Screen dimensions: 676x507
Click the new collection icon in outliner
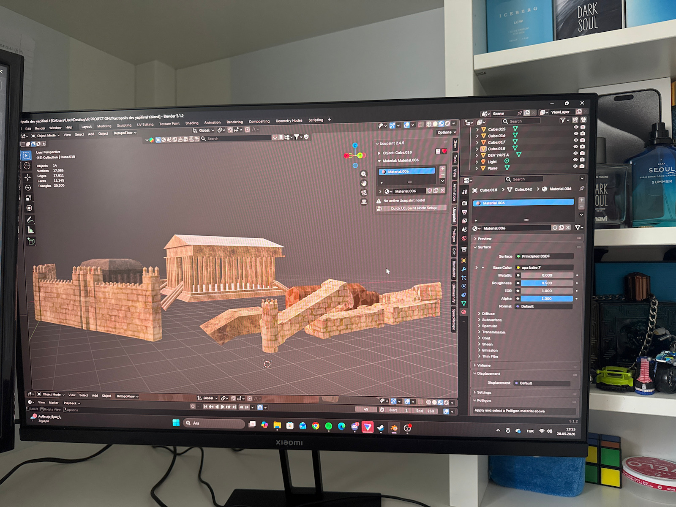click(575, 120)
